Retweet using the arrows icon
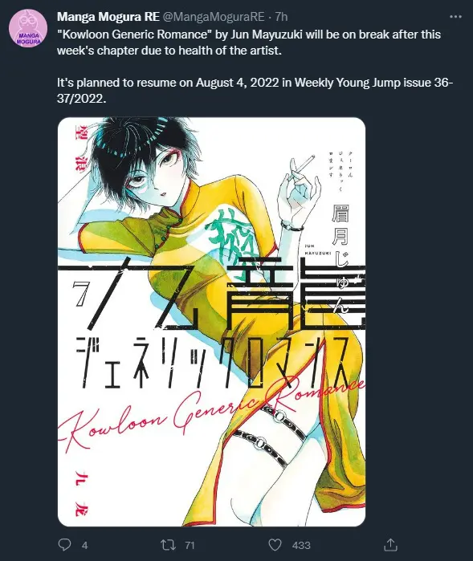473x561 pixels. [x=168, y=545]
